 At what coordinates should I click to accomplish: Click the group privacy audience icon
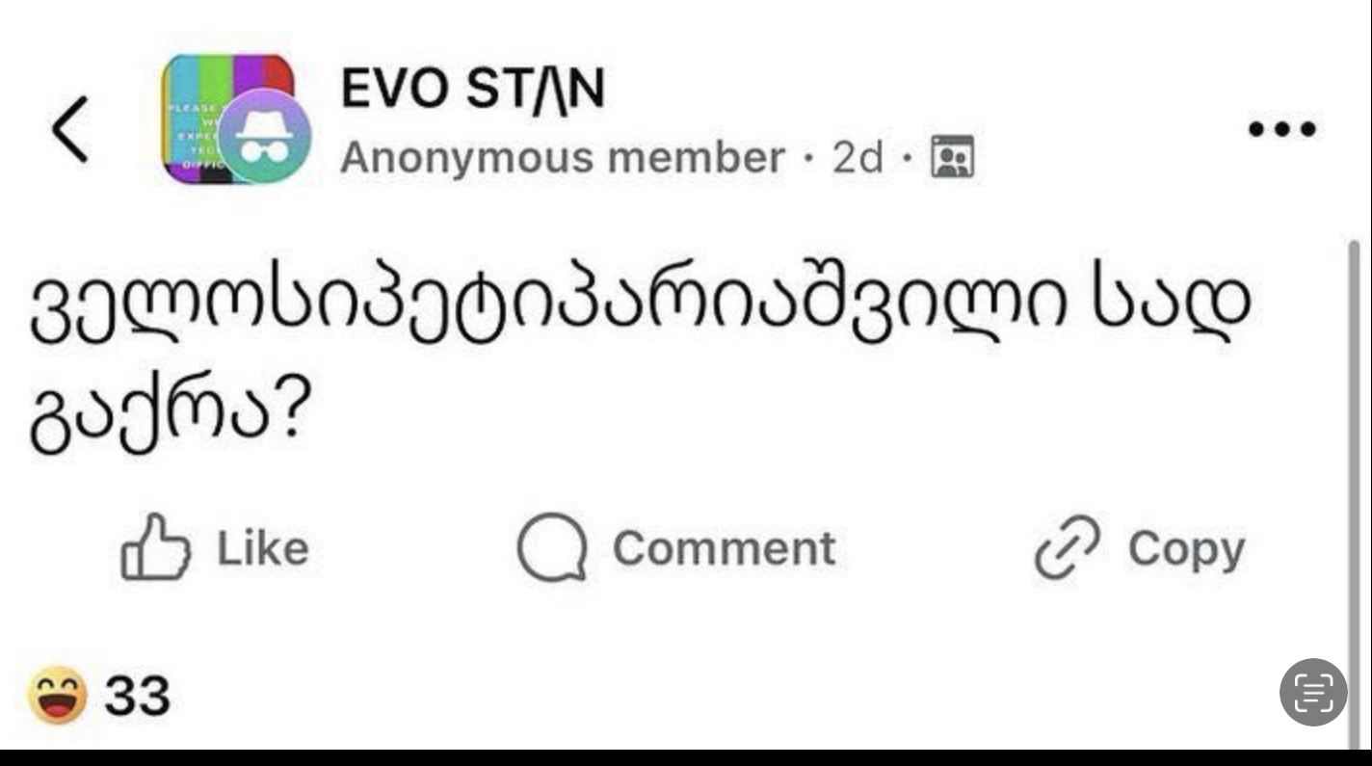[x=953, y=159]
